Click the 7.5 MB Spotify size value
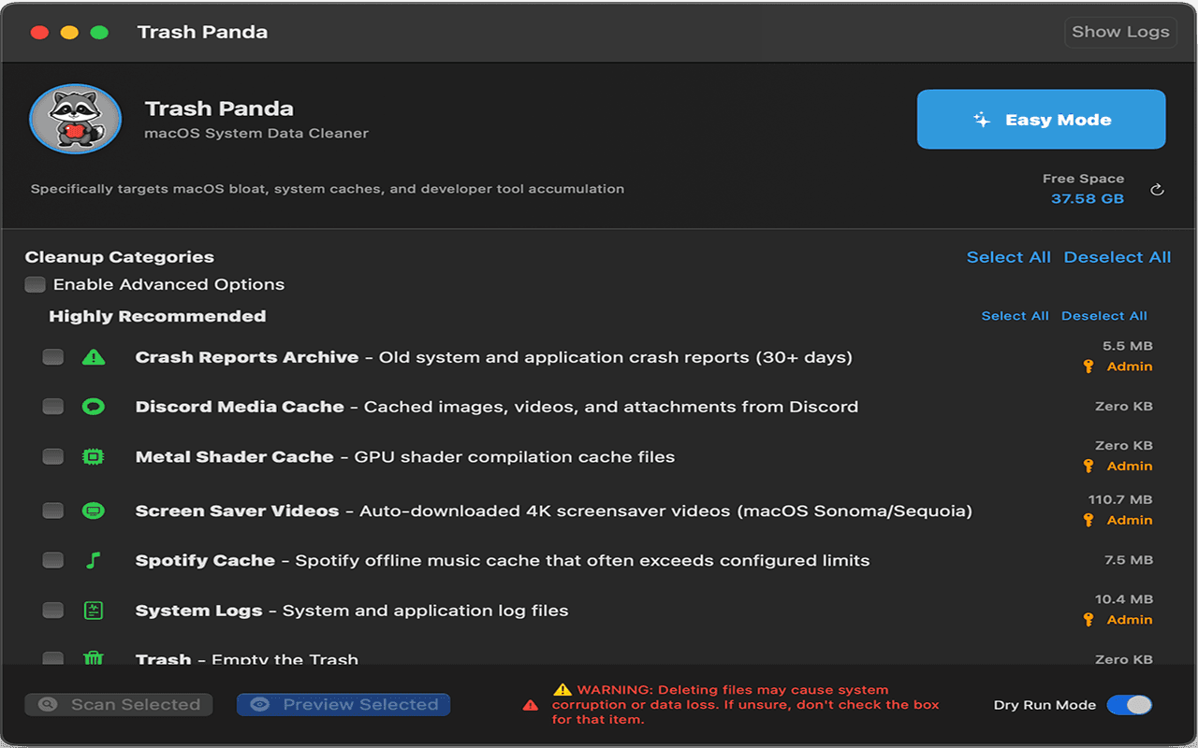This screenshot has height=748, width=1198. [1129, 560]
